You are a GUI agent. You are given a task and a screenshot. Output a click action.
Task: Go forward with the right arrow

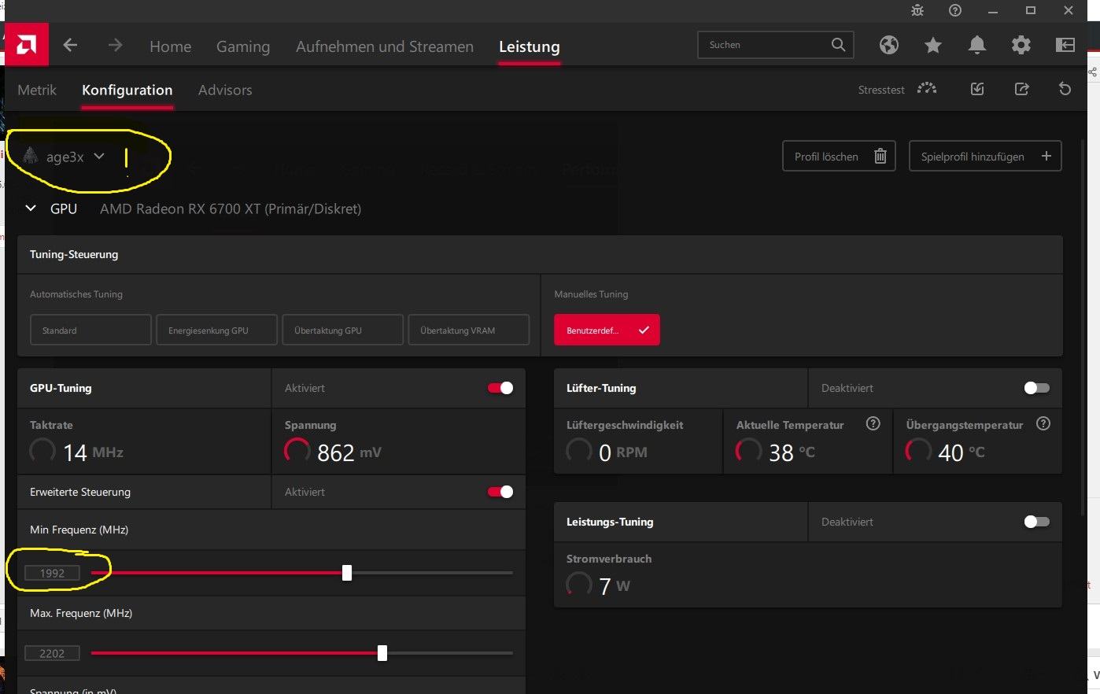pyautogui.click(x=116, y=46)
